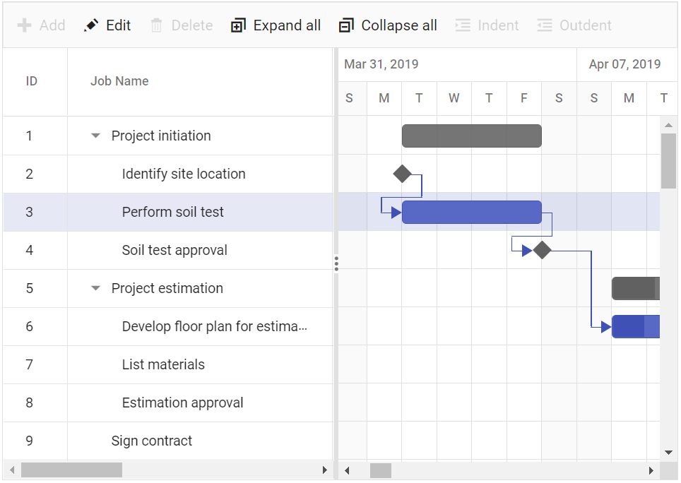The height and width of the screenshot is (483, 681).
Task: Click the Job Name column header
Action: tap(119, 81)
